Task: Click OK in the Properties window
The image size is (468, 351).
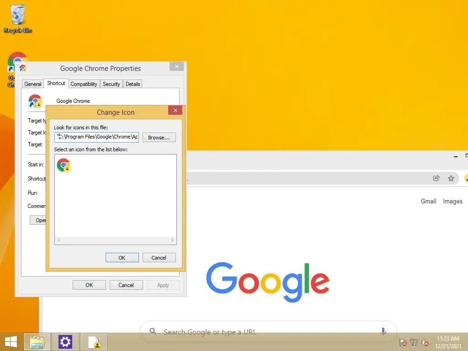Action: click(x=89, y=285)
